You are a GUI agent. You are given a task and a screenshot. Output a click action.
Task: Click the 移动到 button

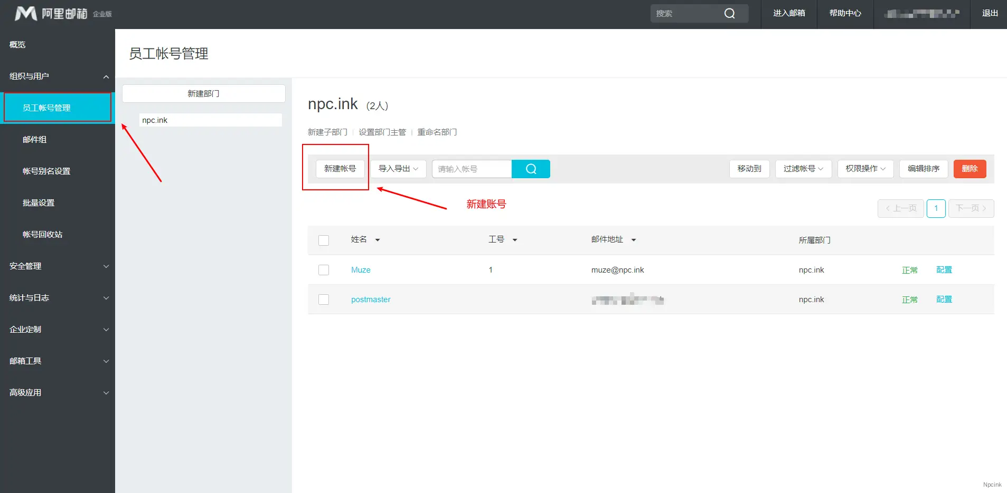coord(749,169)
